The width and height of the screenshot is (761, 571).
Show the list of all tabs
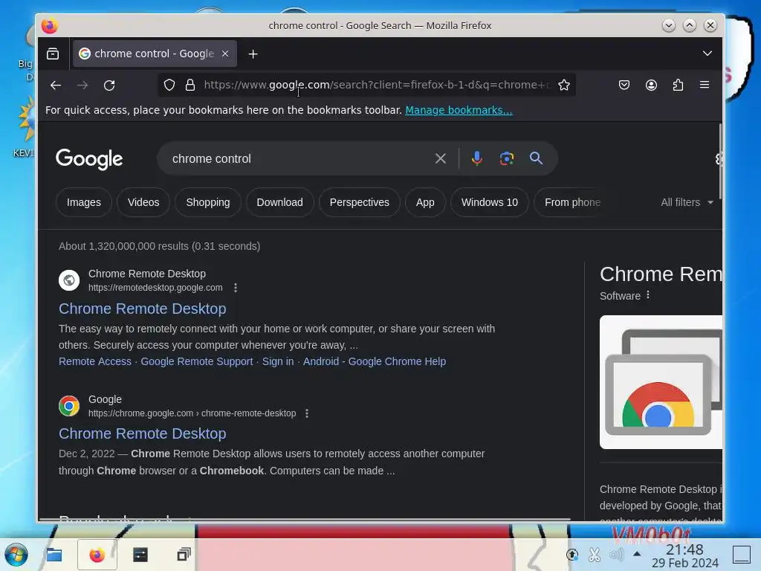(x=707, y=54)
